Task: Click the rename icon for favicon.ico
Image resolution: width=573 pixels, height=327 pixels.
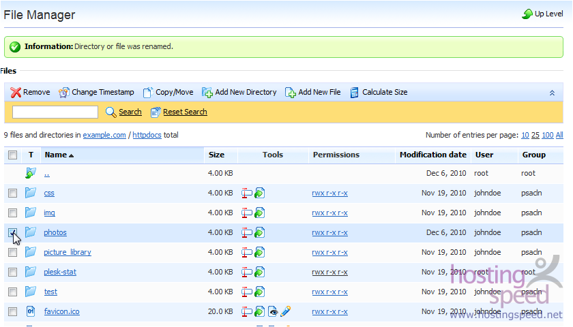Action: tap(247, 311)
